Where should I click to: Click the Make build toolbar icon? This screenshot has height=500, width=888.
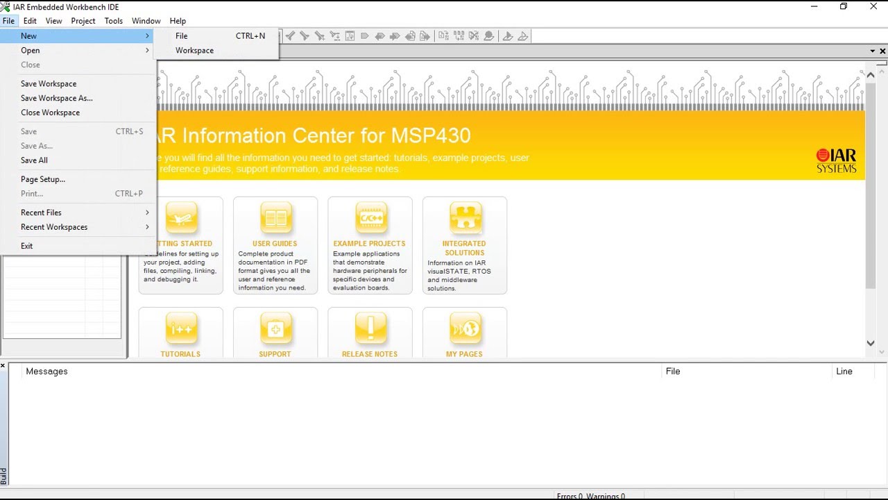pos(459,36)
